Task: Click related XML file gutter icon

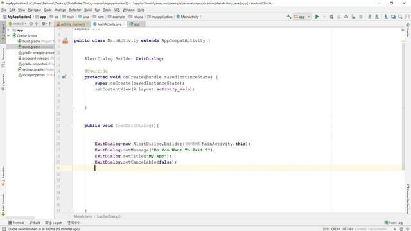Action: coord(66,40)
